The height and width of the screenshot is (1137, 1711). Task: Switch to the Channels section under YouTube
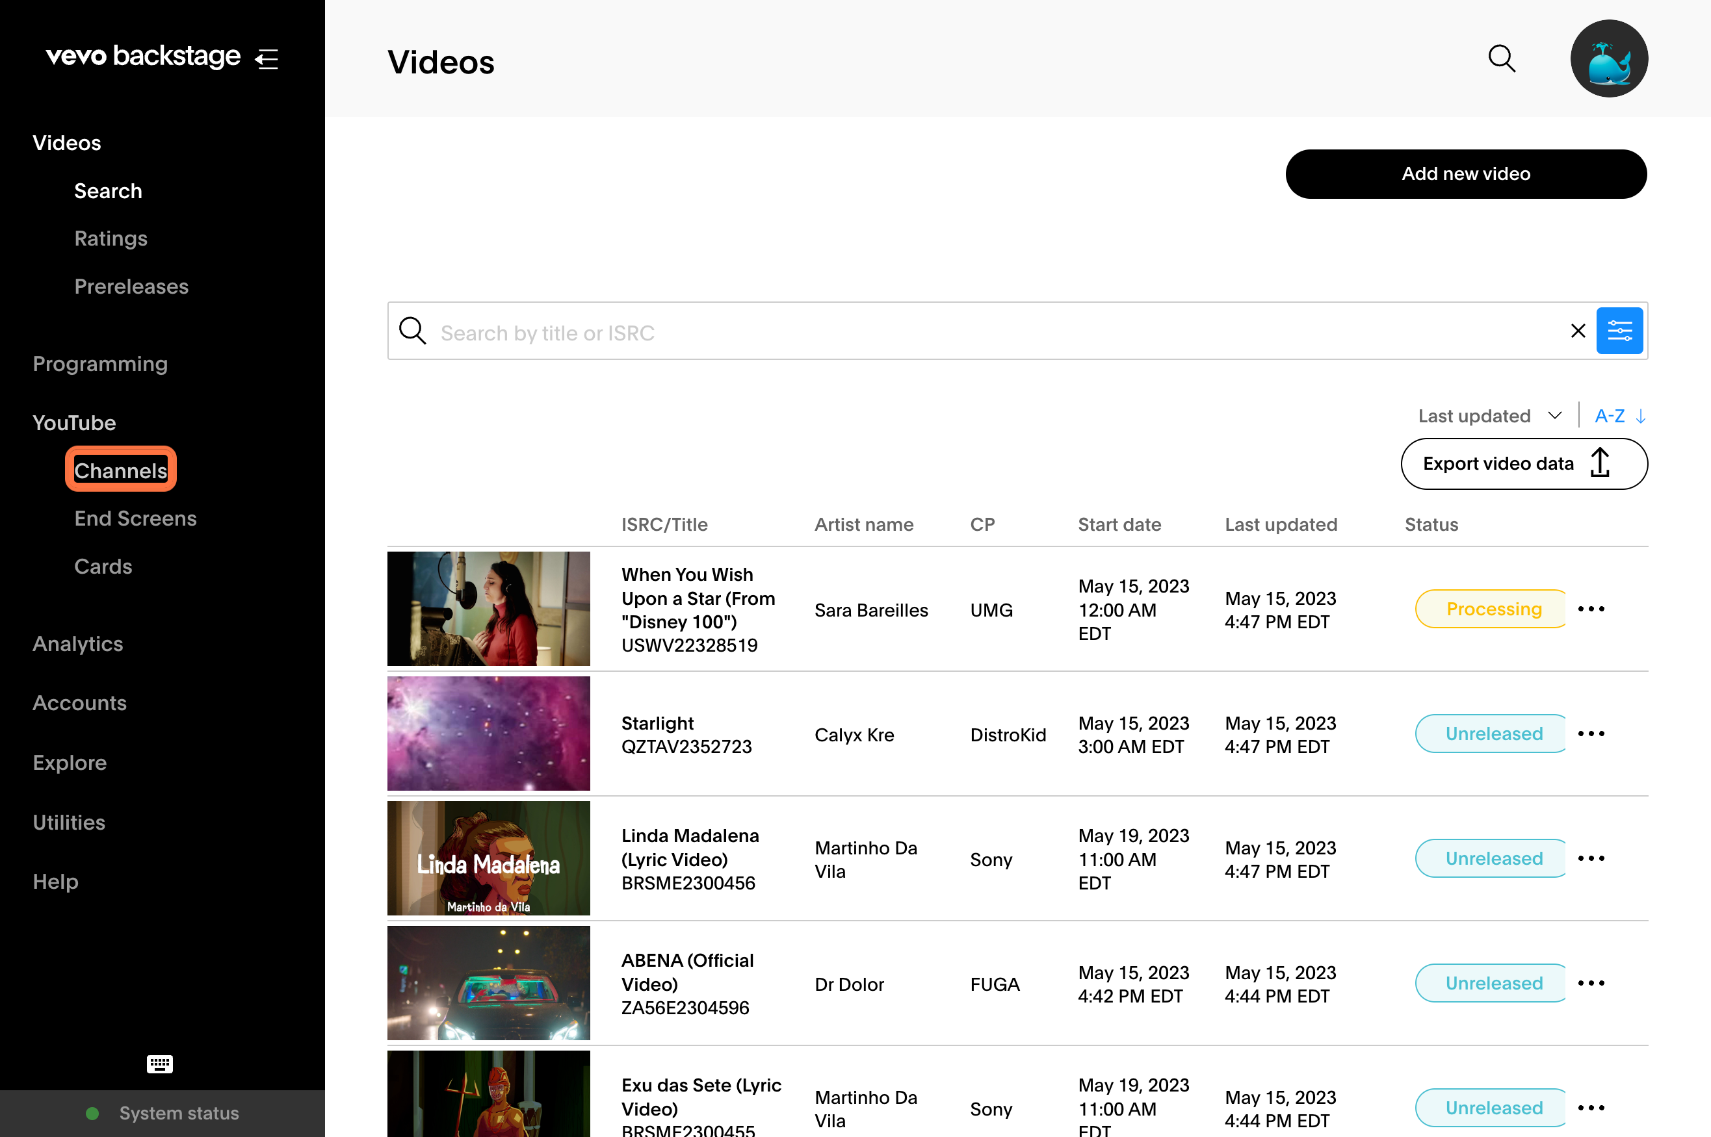tap(120, 470)
